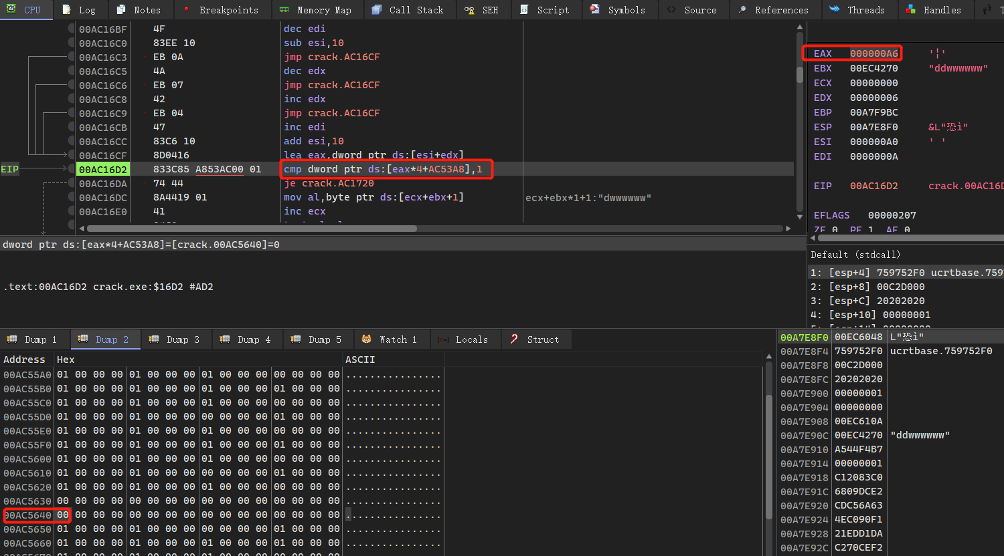Image resolution: width=1004 pixels, height=556 pixels.
Task: Select the Dump 2 tab
Action: point(106,339)
